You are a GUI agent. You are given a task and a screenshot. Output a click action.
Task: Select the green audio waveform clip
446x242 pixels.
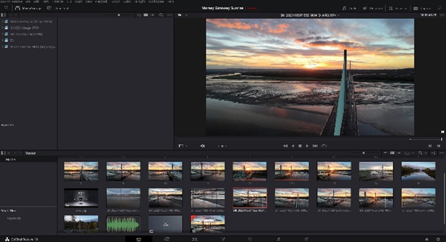click(123, 224)
